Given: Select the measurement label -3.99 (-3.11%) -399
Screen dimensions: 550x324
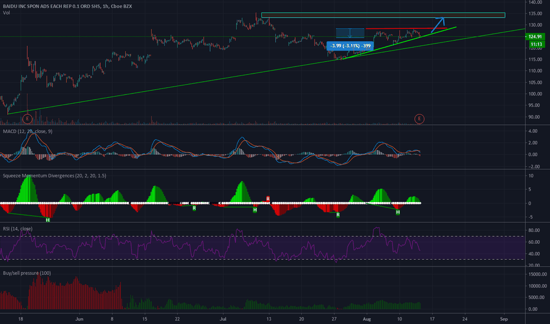Looking at the screenshot, I should pos(350,46).
